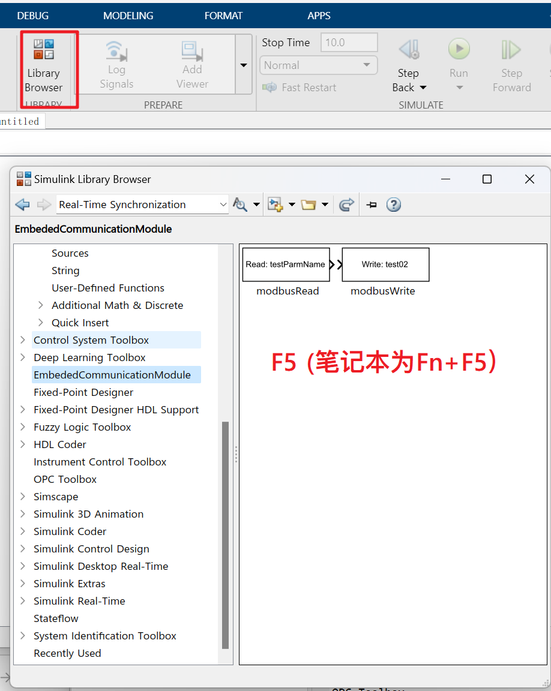The image size is (551, 691).
Task: Switch to the FORMAT tab
Action: (223, 16)
